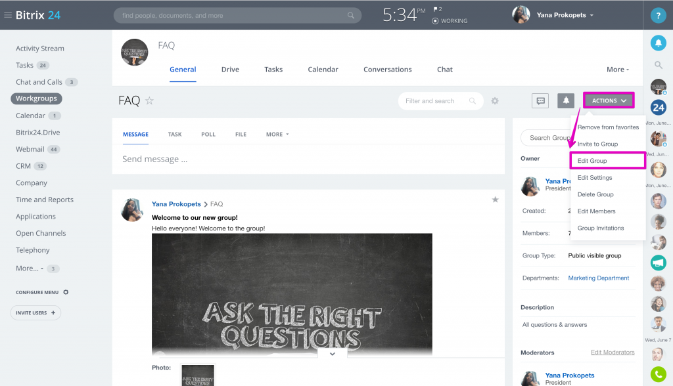Viewport: 673px width, 386px height.
Task: Click the Configure Menu link
Action: [37, 292]
